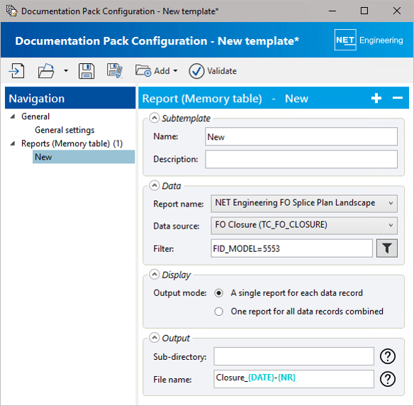Collapse the Display section
Viewport: 414px width, 406px height.
pos(155,275)
